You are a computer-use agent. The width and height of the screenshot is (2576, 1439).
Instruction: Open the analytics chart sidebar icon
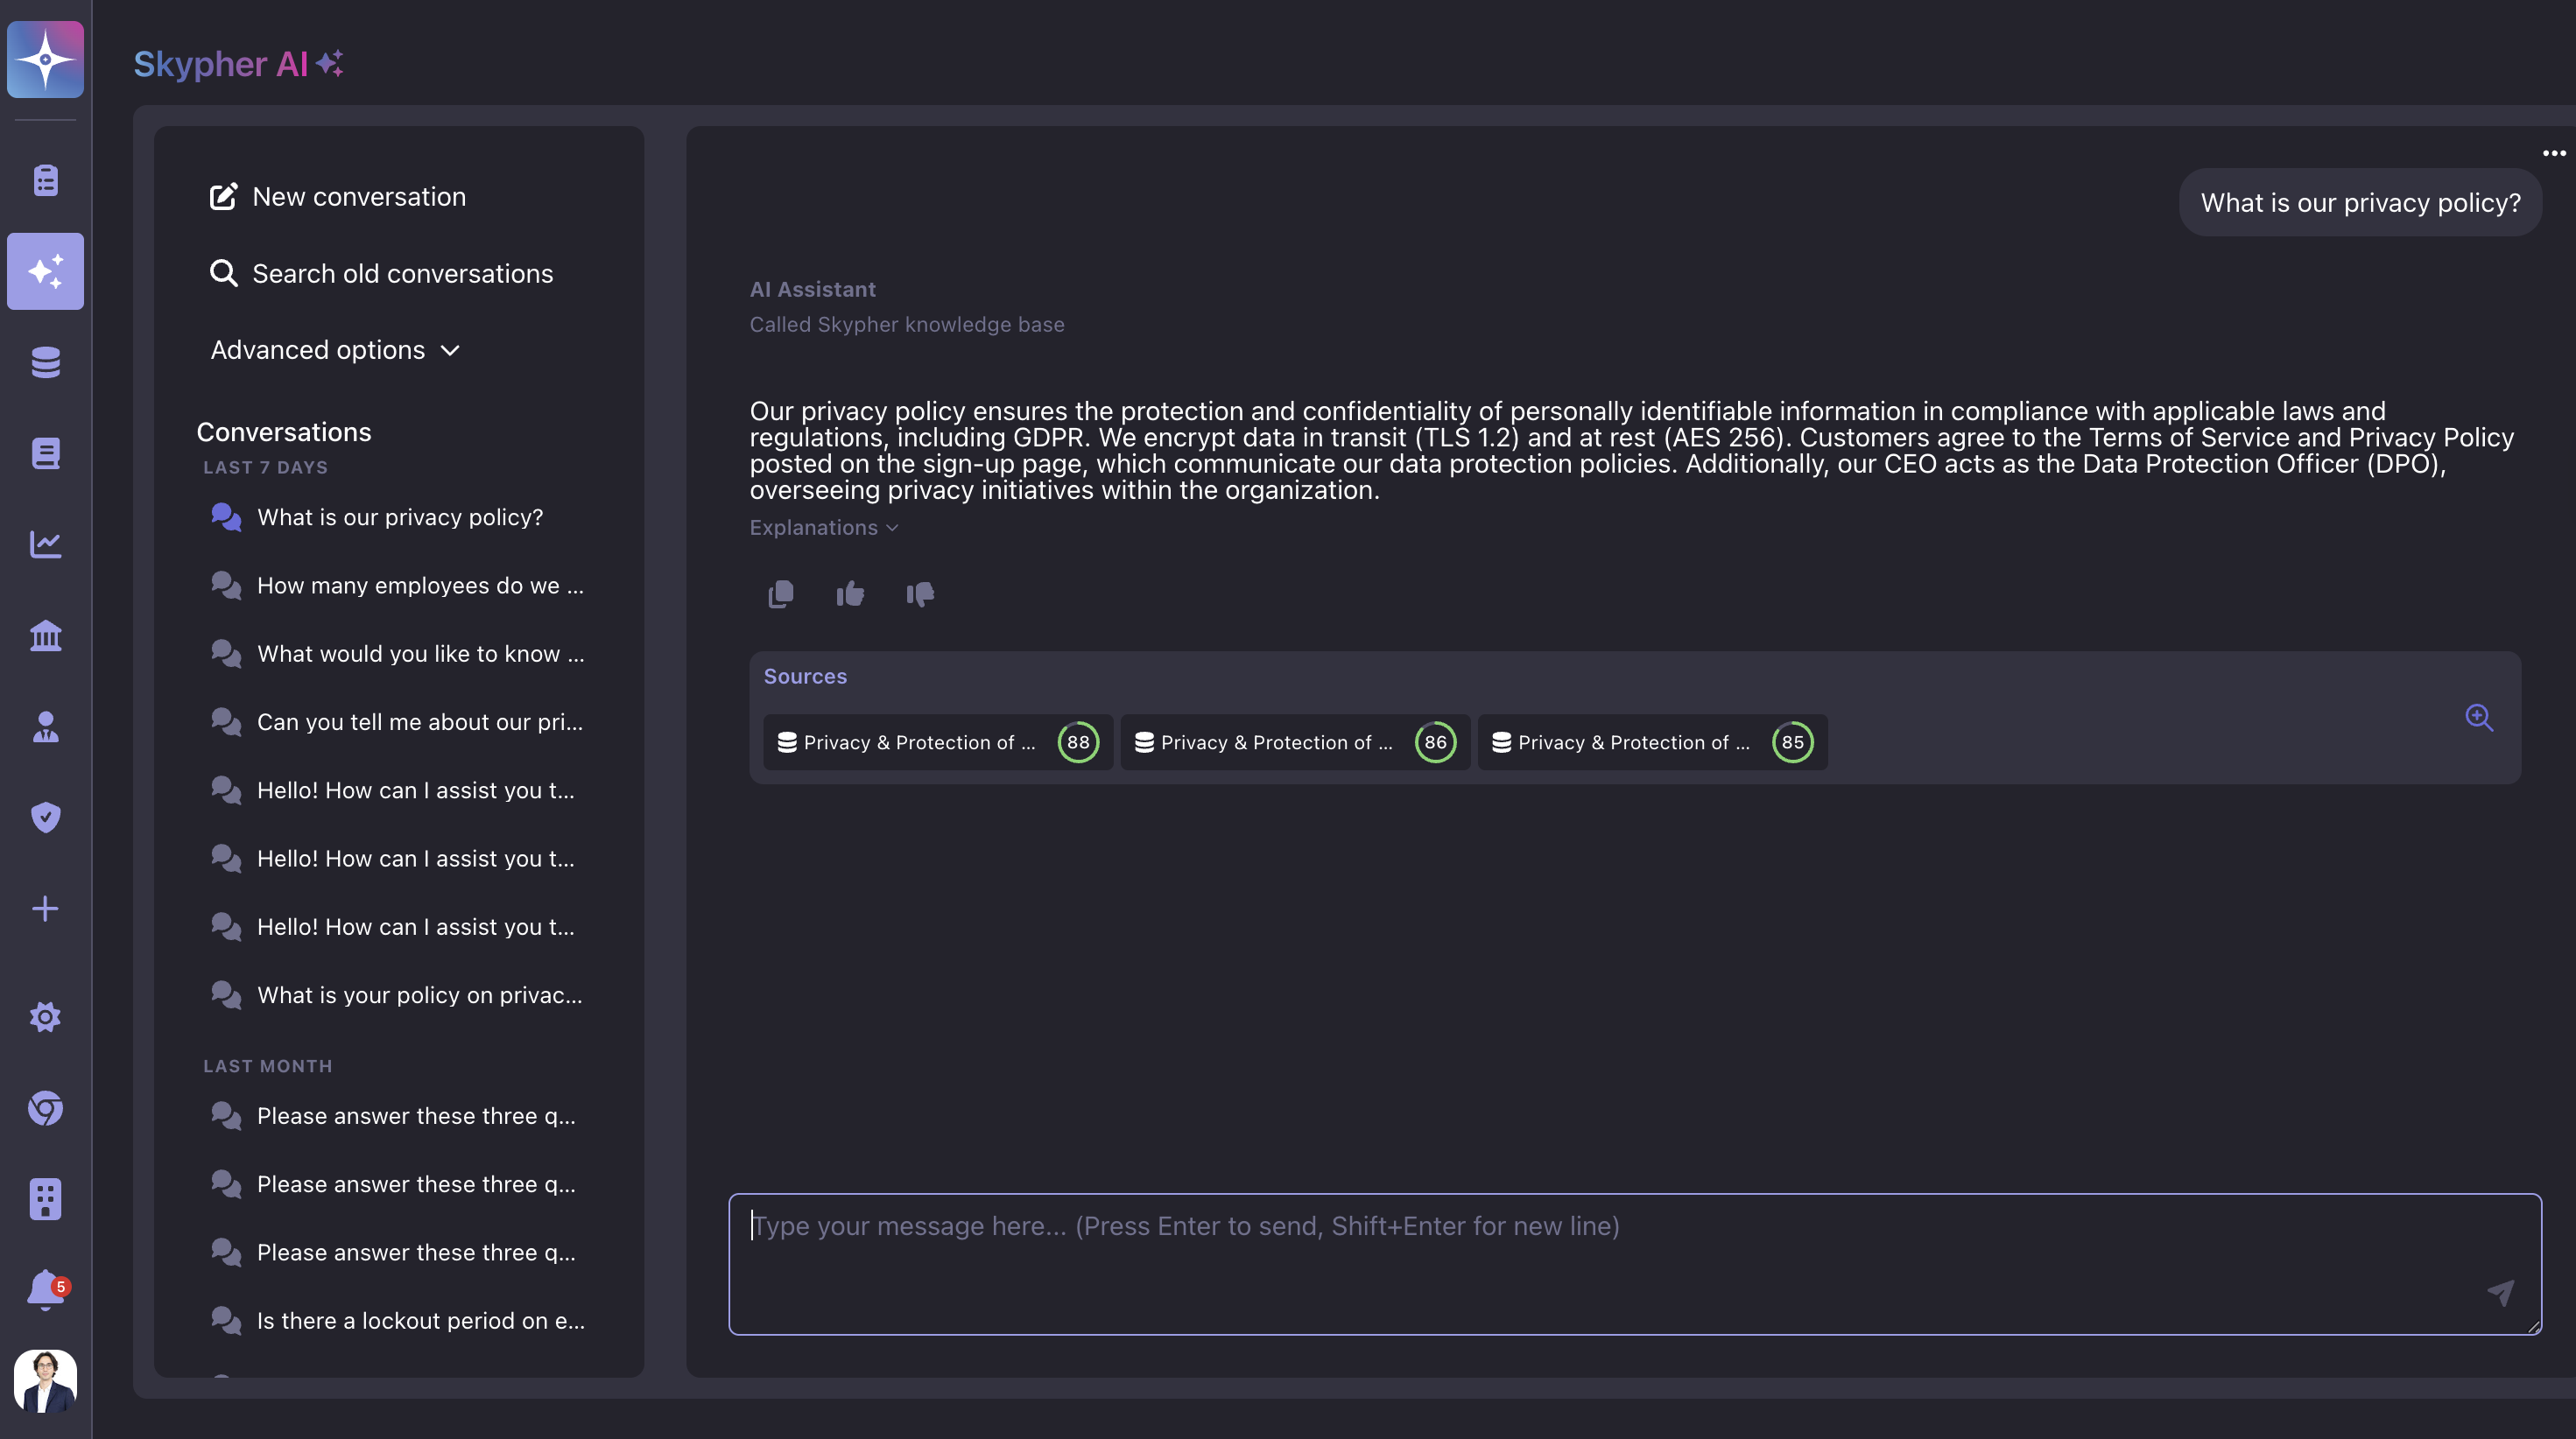pos(45,544)
